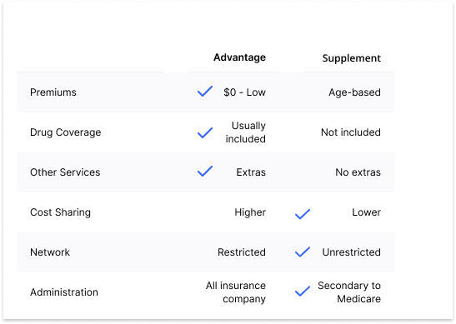Click the checkmark beside $0 - Low premiums
This screenshot has height=324, width=456.
click(x=205, y=92)
